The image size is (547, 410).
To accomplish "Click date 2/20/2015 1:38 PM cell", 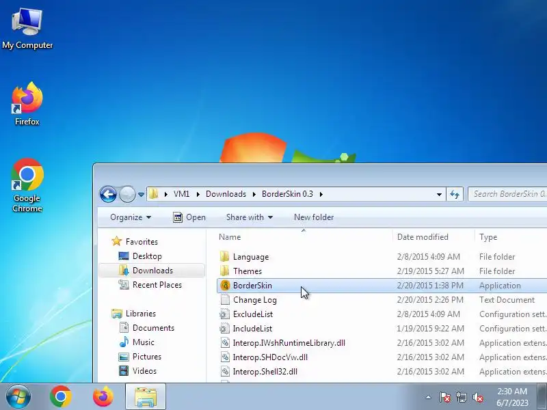I will pos(430,286).
